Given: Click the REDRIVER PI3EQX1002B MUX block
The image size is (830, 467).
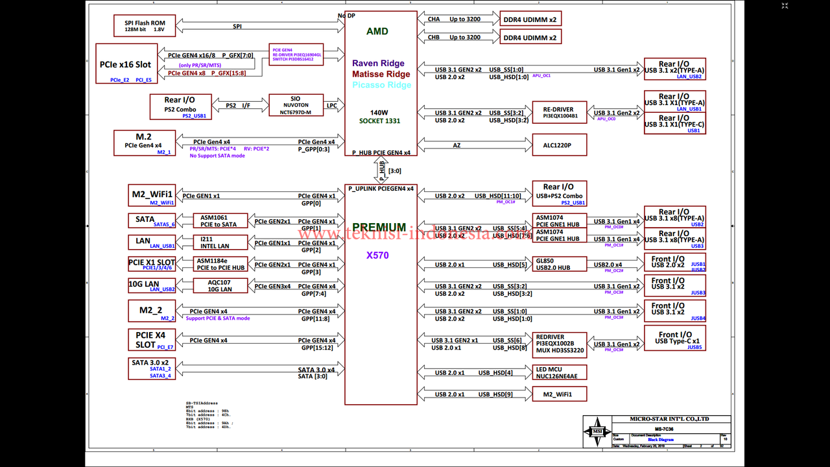Looking at the screenshot, I should pyautogui.click(x=560, y=344).
